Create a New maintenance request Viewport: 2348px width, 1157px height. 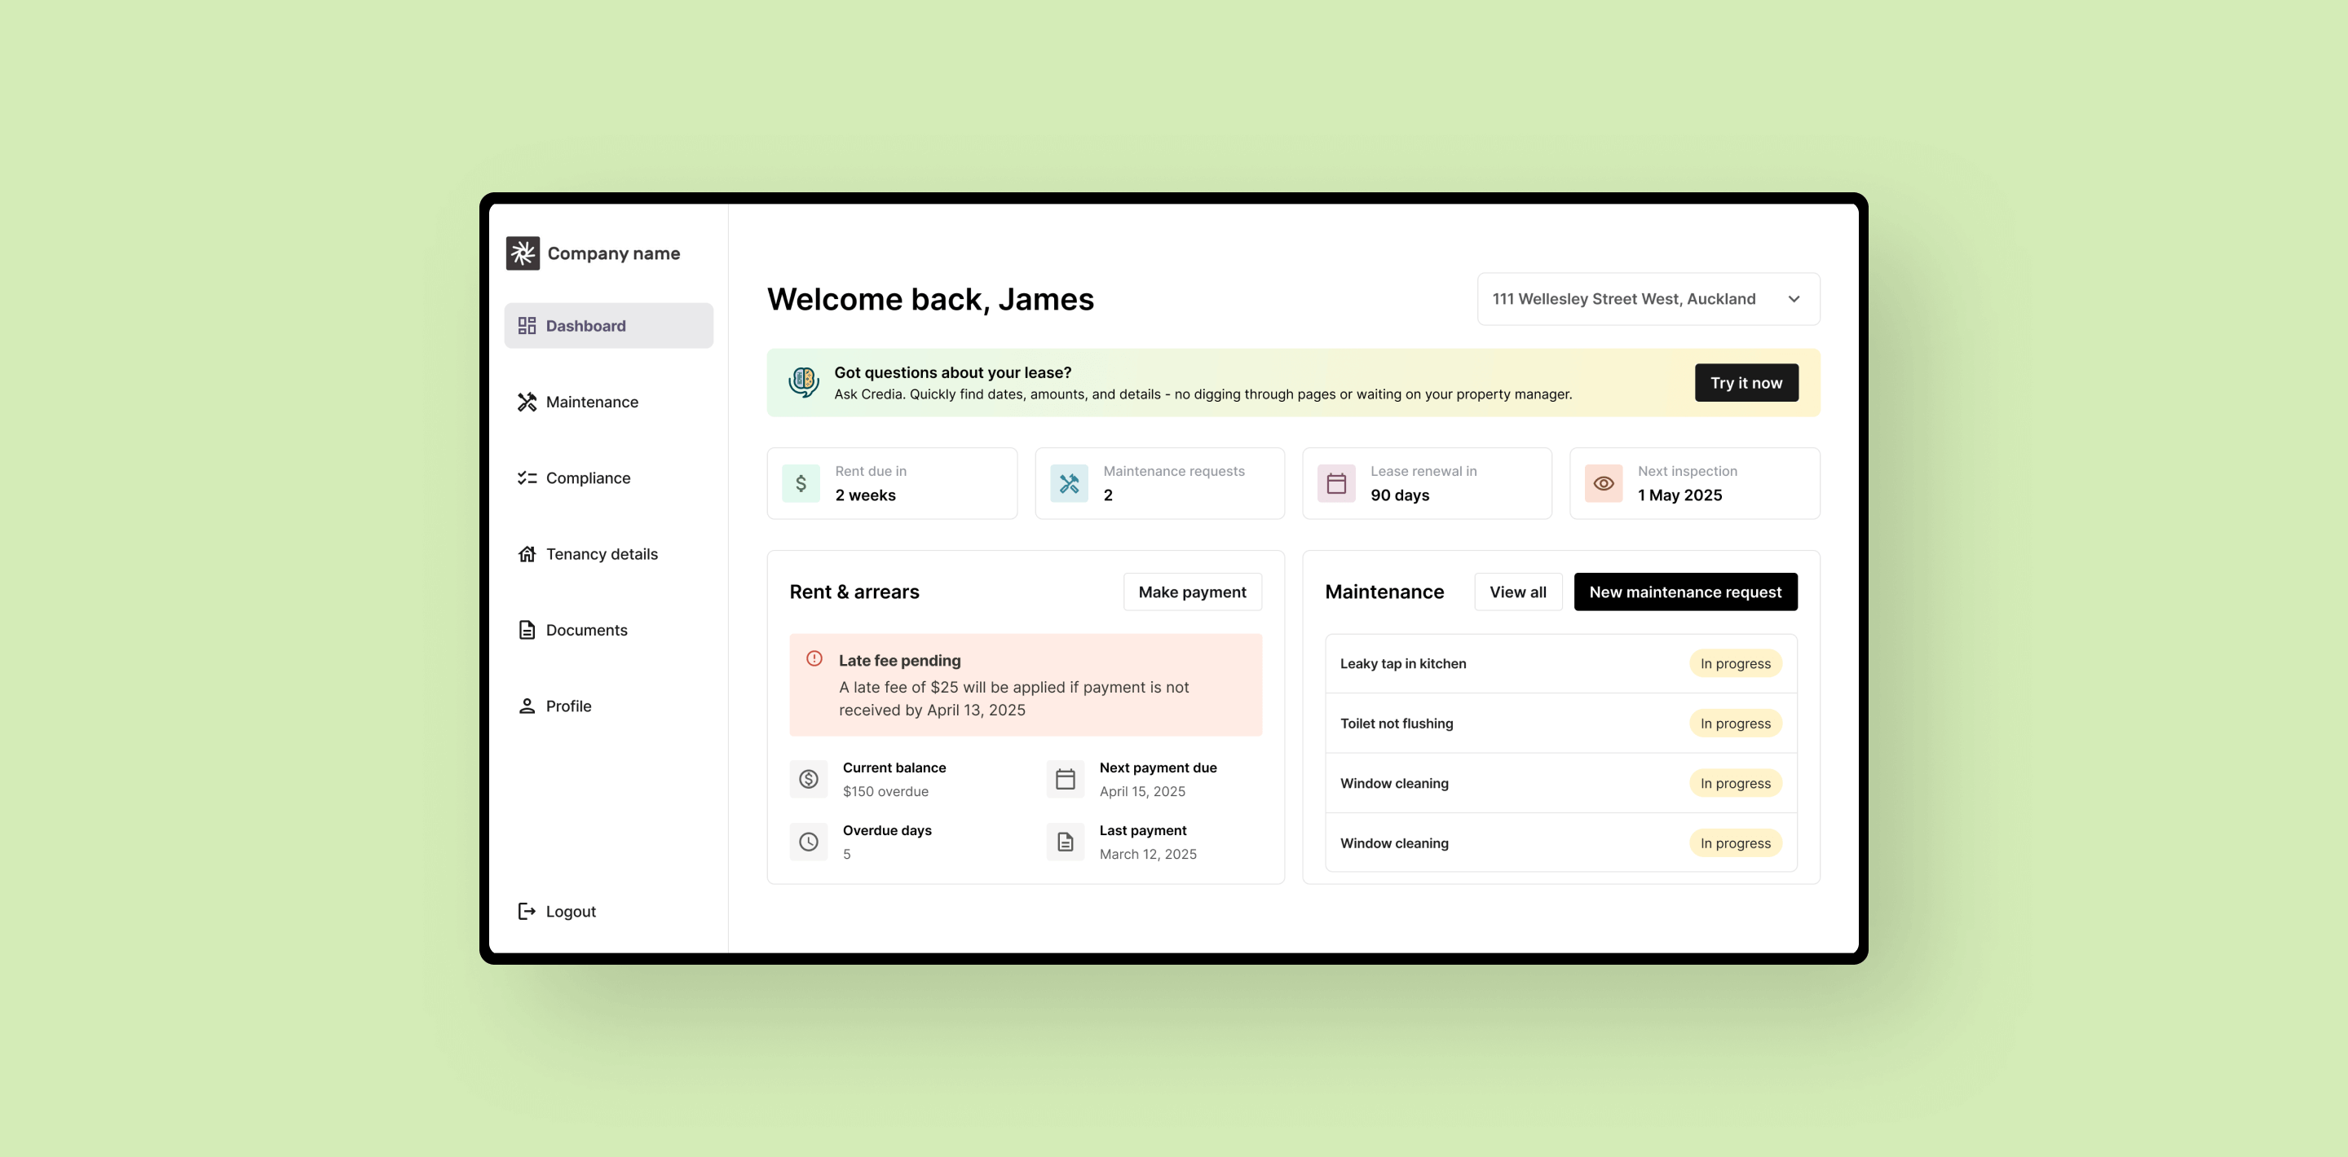click(x=1684, y=592)
